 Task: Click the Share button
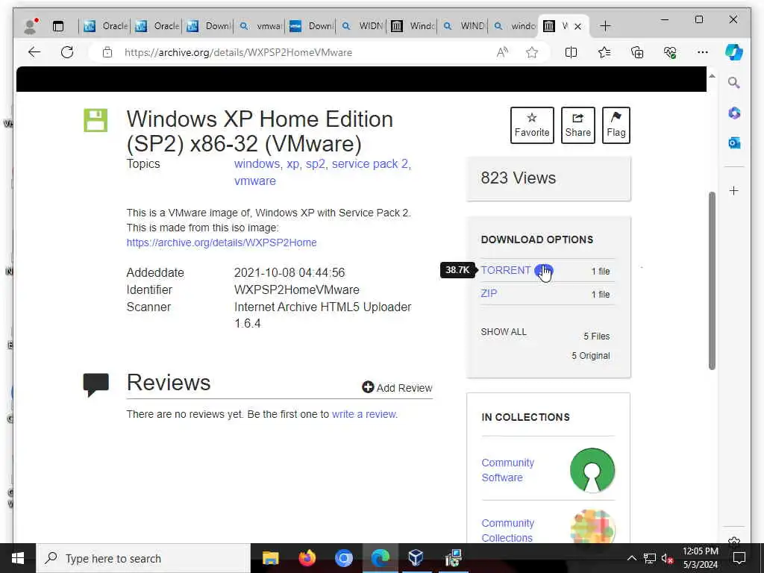tap(578, 125)
